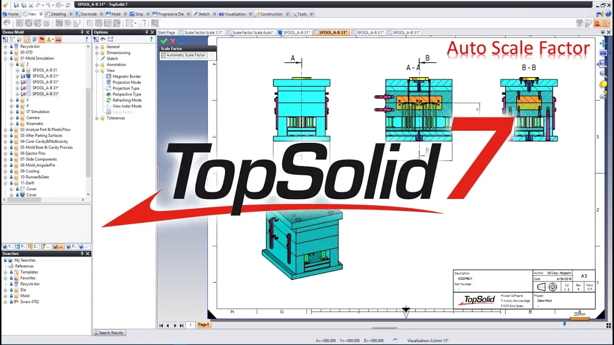Open the Detailing menu
This screenshot has width=614, height=345.
point(59,14)
